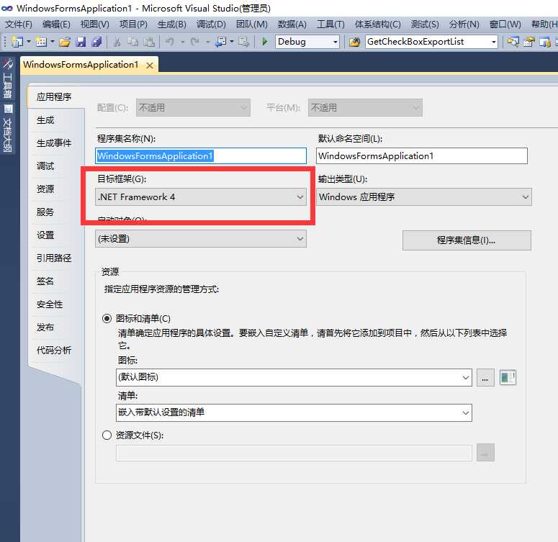Open the 团队(M) menu
The height and width of the screenshot is (542, 558).
[251, 24]
